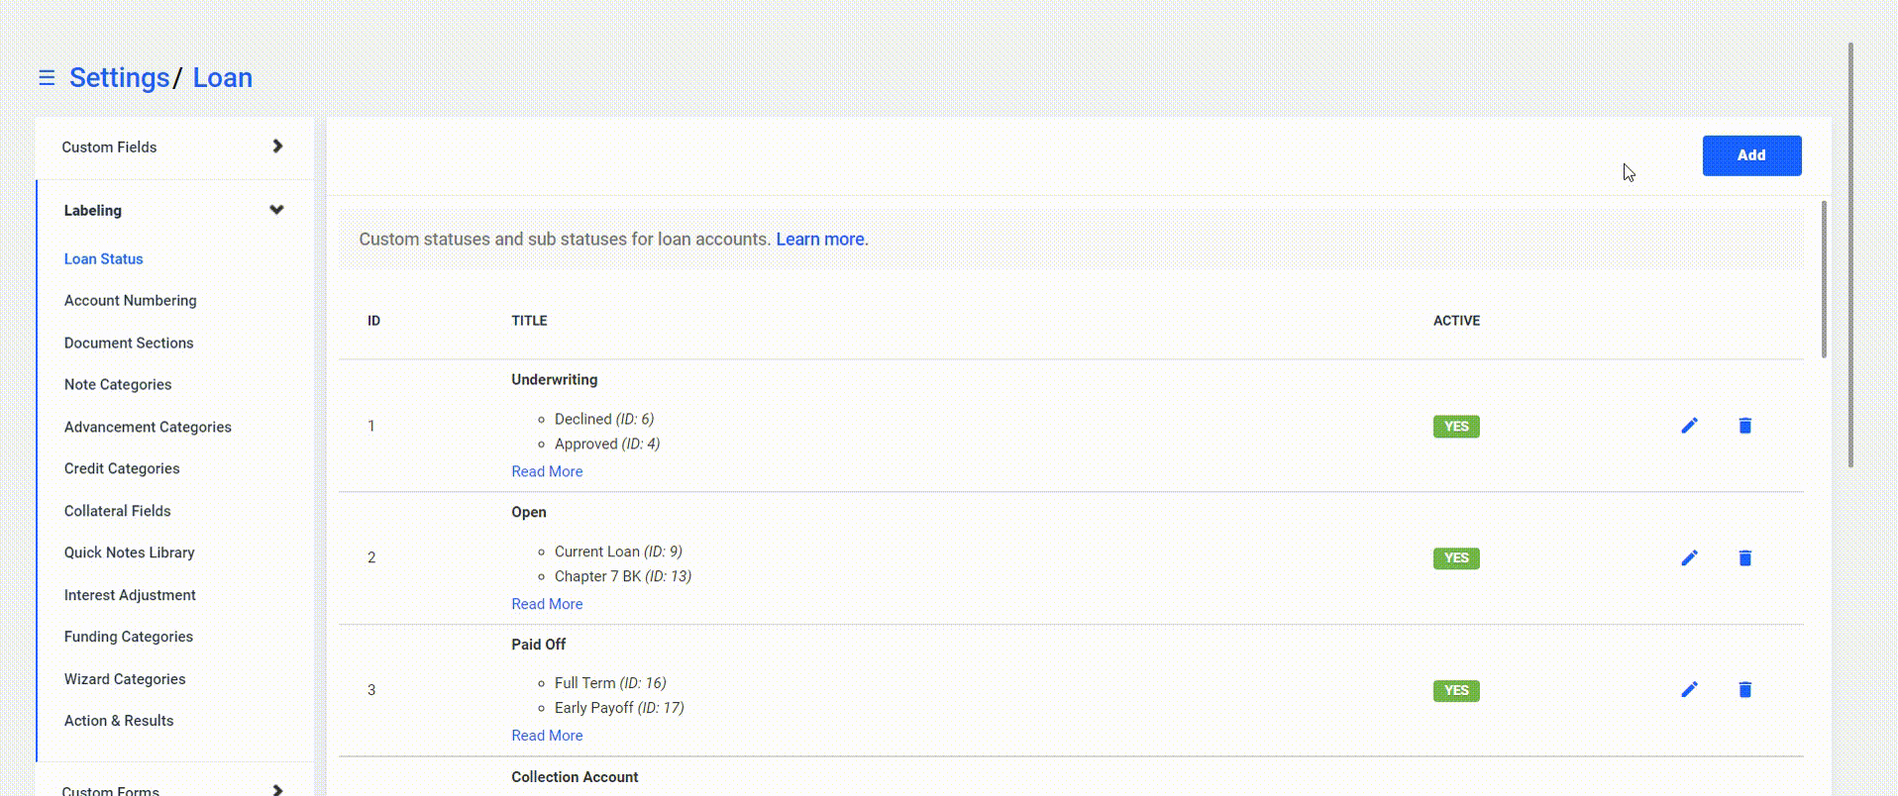The image size is (1898, 796).
Task: Click YES badge for Open row
Action: click(x=1456, y=558)
